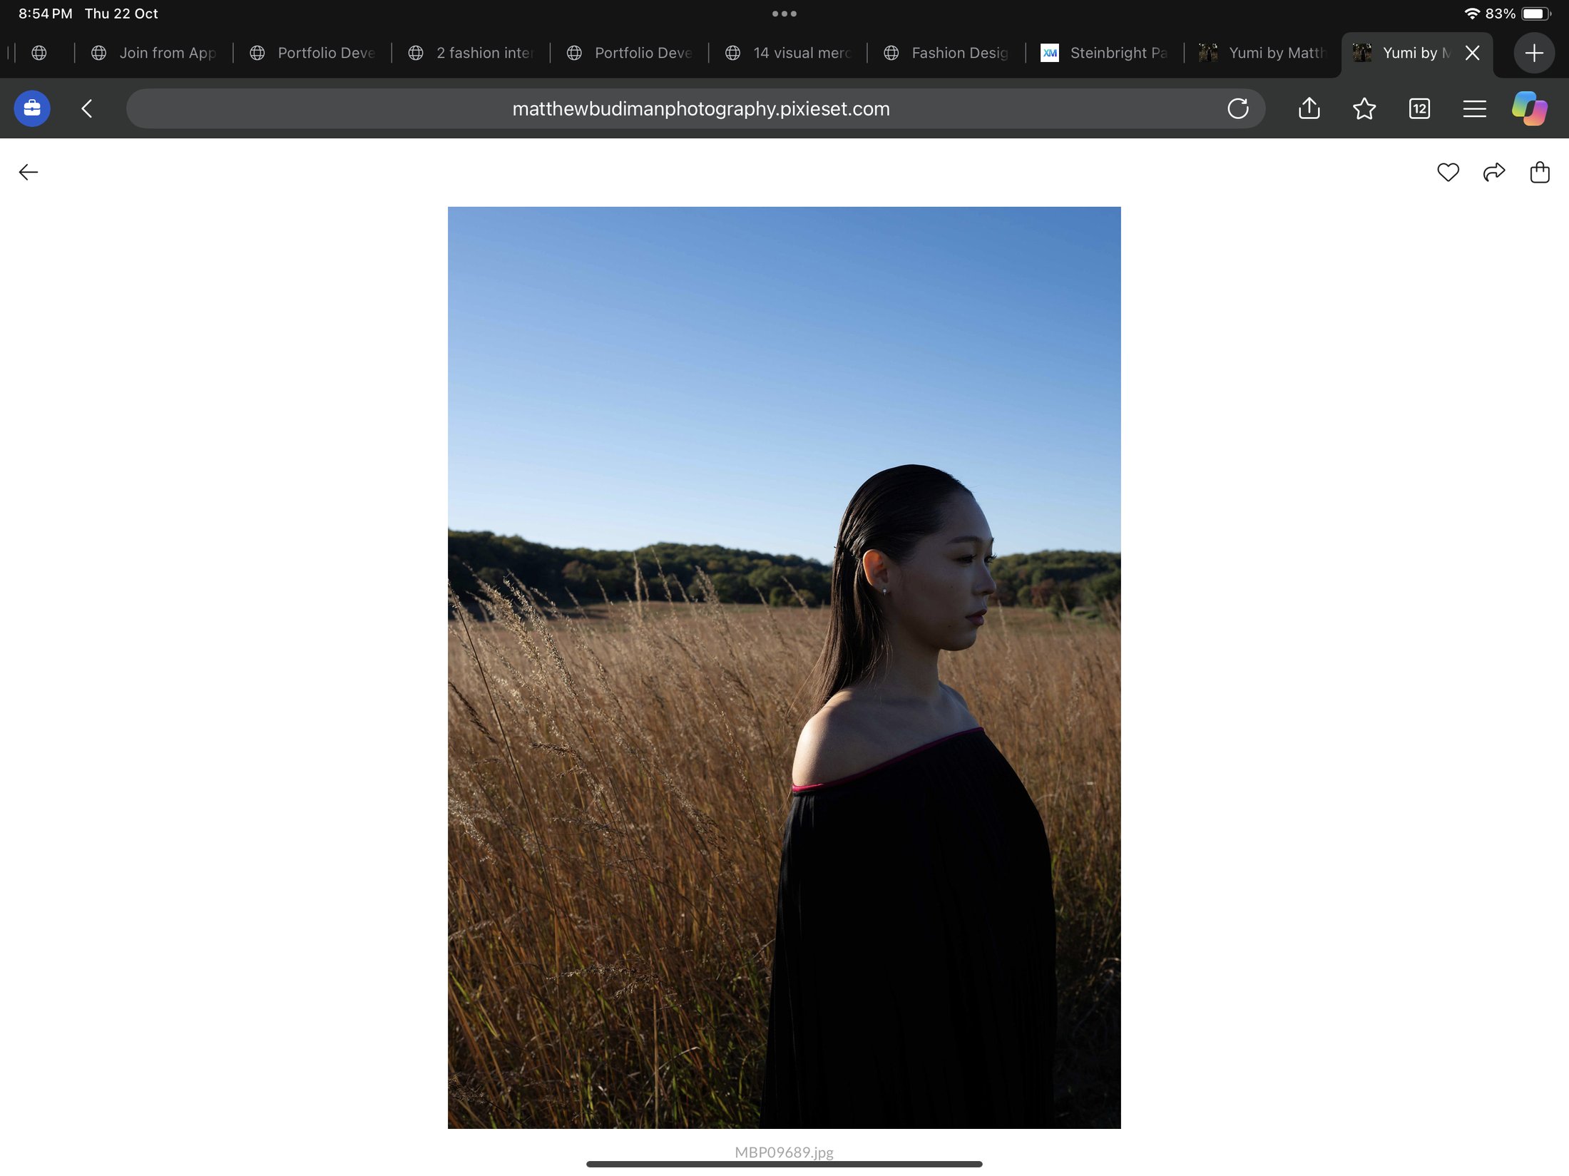Open the untitled globe-icon tab
Screen dimensions: 1569x1176
39,53
